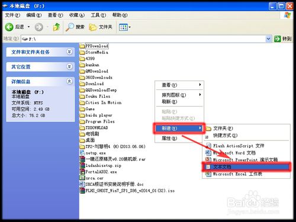The width and height of the screenshot is (296, 222).
Task: Create new Microsoft Word 文档
Action: 246,153
